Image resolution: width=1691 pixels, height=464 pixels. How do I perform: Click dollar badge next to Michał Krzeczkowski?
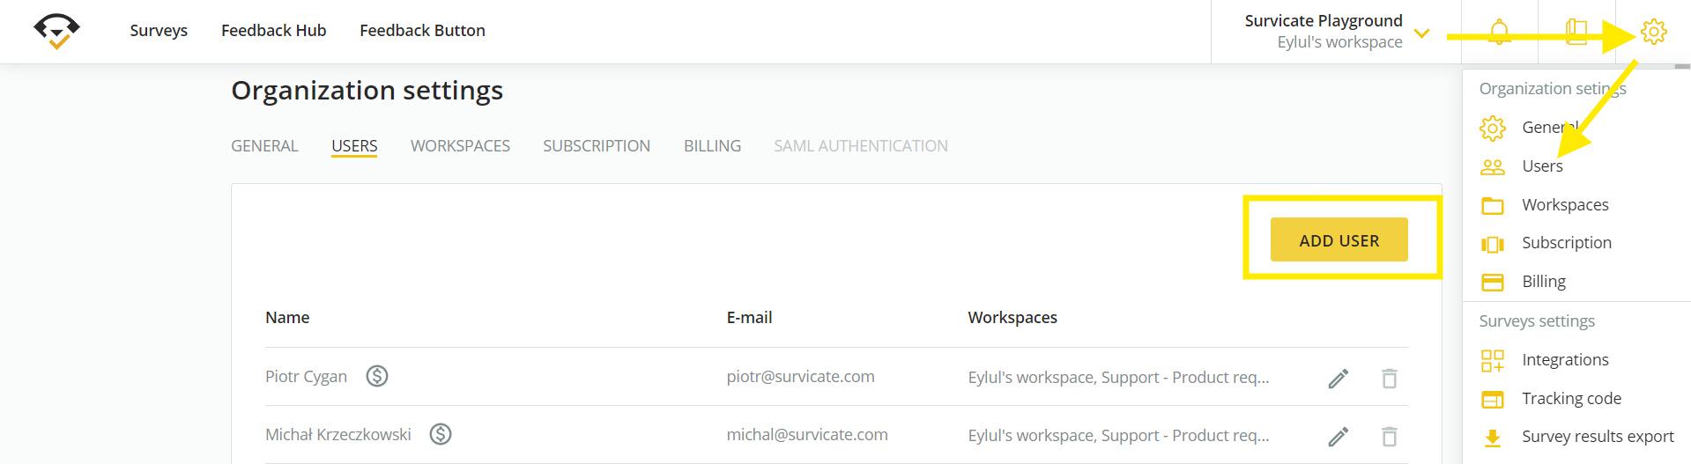point(441,434)
